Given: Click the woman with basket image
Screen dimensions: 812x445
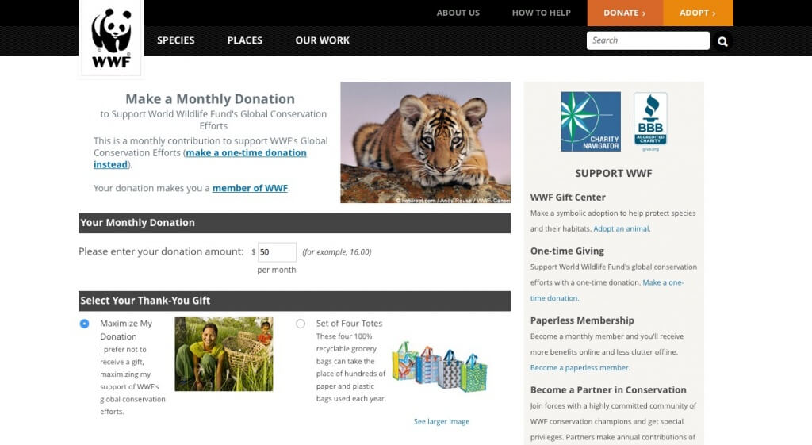Looking at the screenshot, I should 224,355.
